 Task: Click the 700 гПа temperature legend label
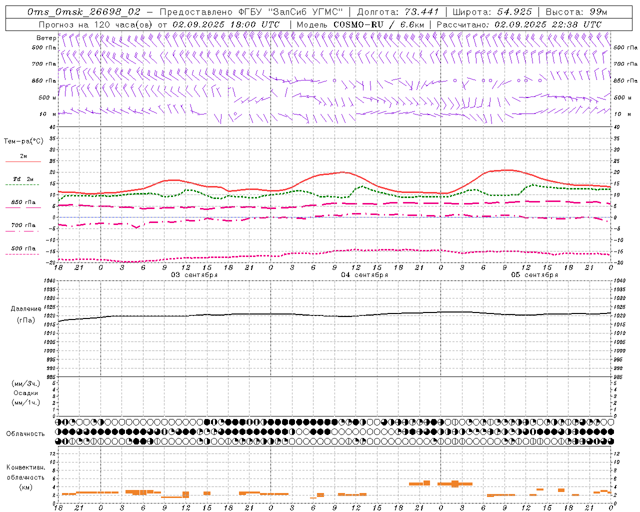coord(23,225)
